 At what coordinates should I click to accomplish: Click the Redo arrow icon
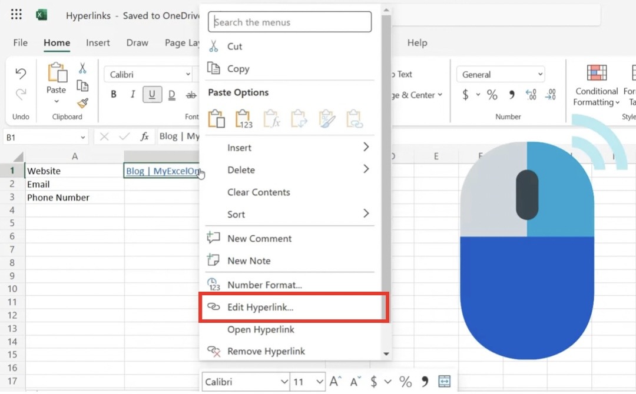click(20, 94)
